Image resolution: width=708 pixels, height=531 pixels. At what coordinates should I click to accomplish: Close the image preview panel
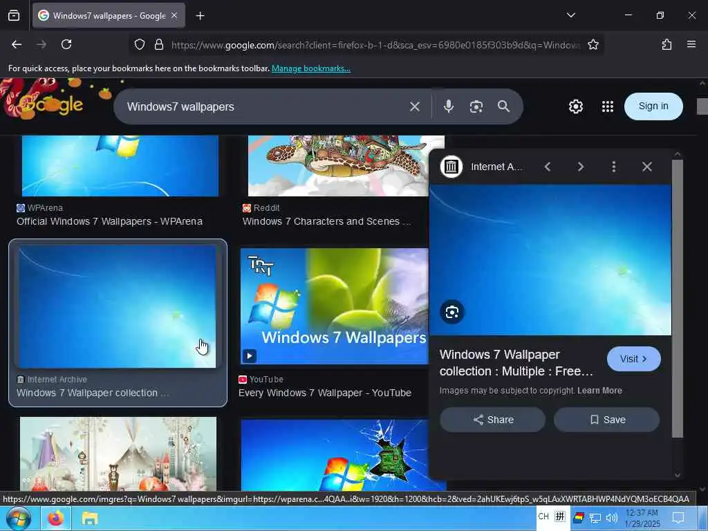tap(646, 167)
